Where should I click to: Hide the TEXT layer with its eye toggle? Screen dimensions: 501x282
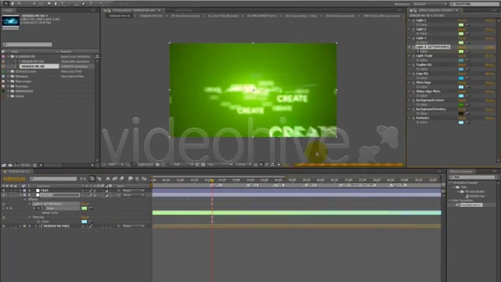point(4,190)
